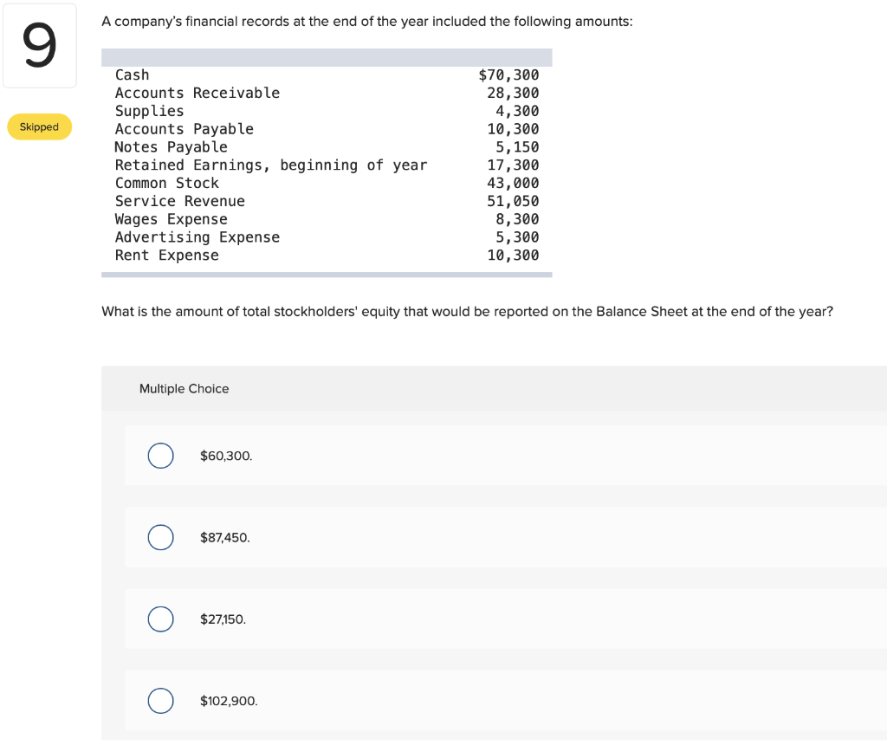Select the radio button for $87,450
887x745 pixels.
tap(160, 537)
